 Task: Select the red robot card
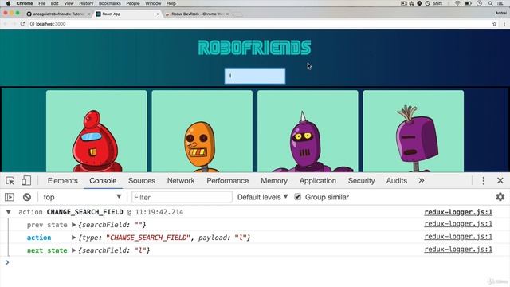tap(96, 131)
